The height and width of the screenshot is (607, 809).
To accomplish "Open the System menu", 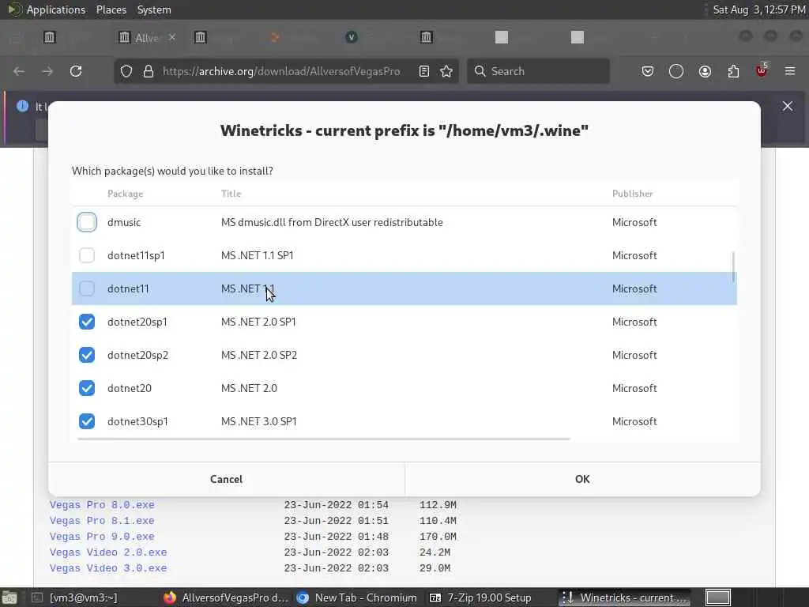I will pyautogui.click(x=154, y=9).
